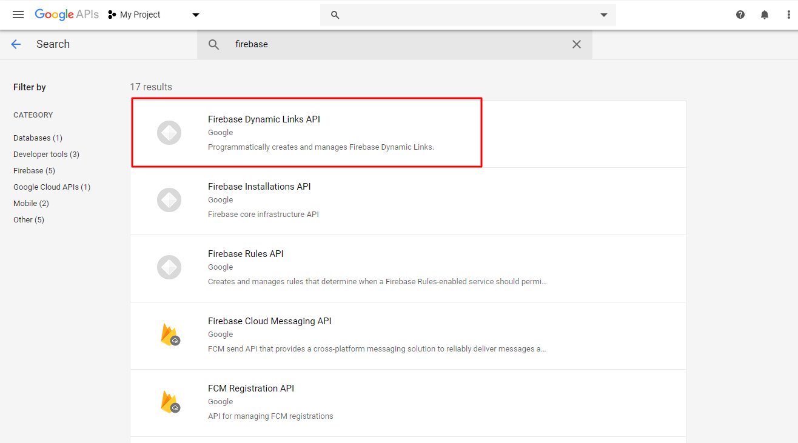Filter by Firebase (5) category
The width and height of the screenshot is (798, 443).
pyautogui.click(x=34, y=171)
